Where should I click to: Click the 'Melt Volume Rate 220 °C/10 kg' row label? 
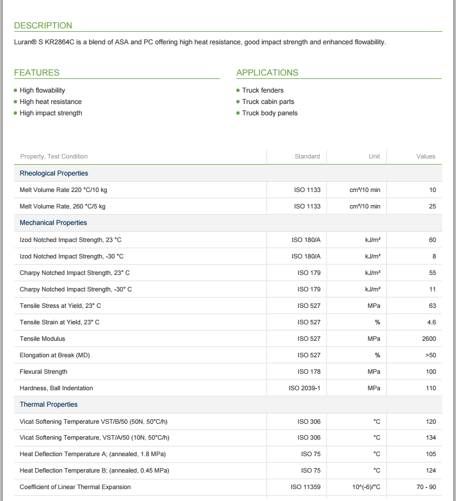[x=64, y=190]
